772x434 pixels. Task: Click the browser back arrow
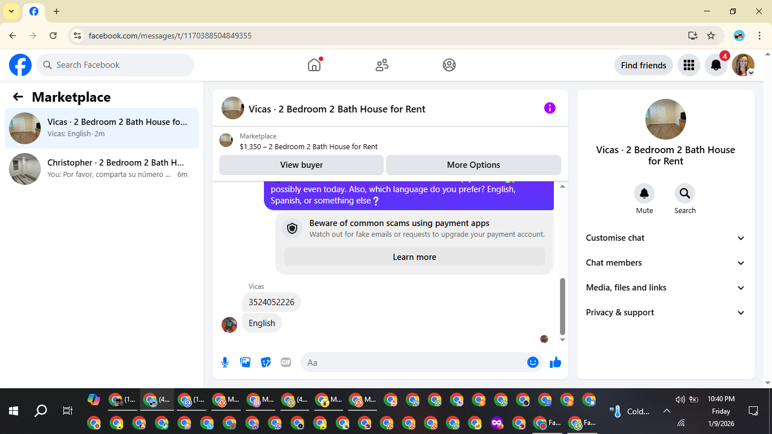[x=12, y=36]
